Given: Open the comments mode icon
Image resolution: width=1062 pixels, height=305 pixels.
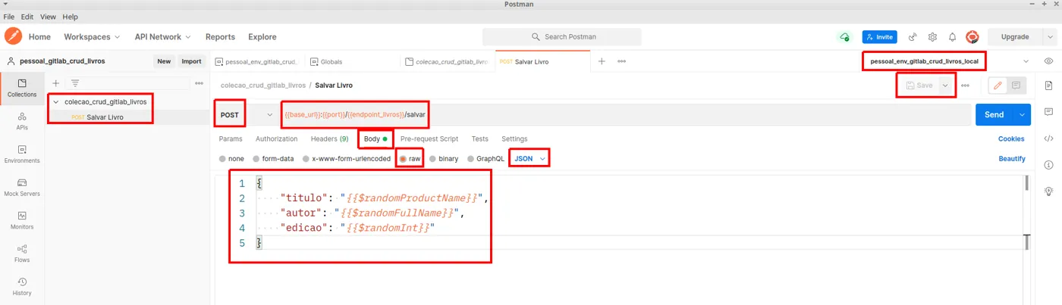Looking at the screenshot, I should pyautogui.click(x=1016, y=86).
